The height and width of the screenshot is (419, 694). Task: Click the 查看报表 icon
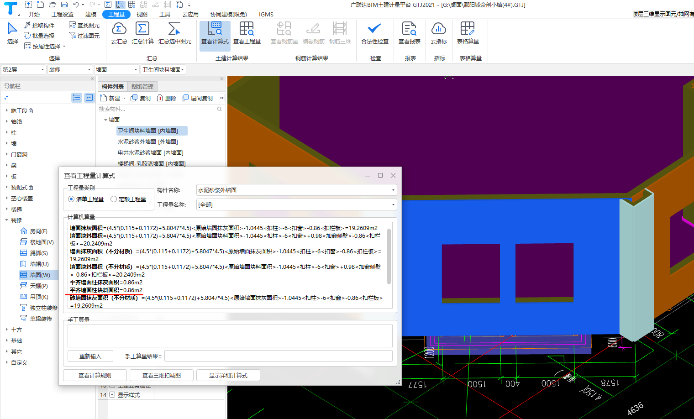point(409,29)
